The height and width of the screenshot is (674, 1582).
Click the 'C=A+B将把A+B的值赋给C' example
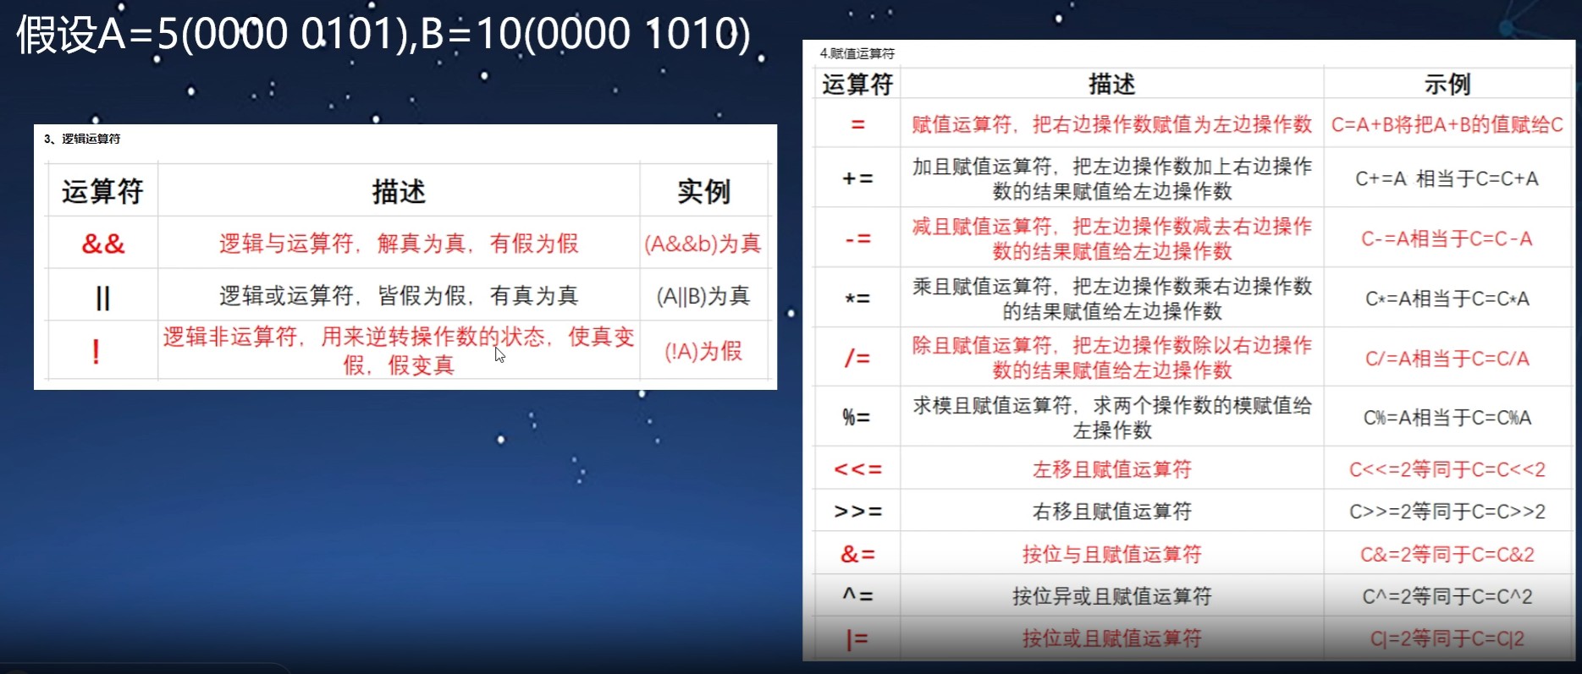click(1447, 125)
